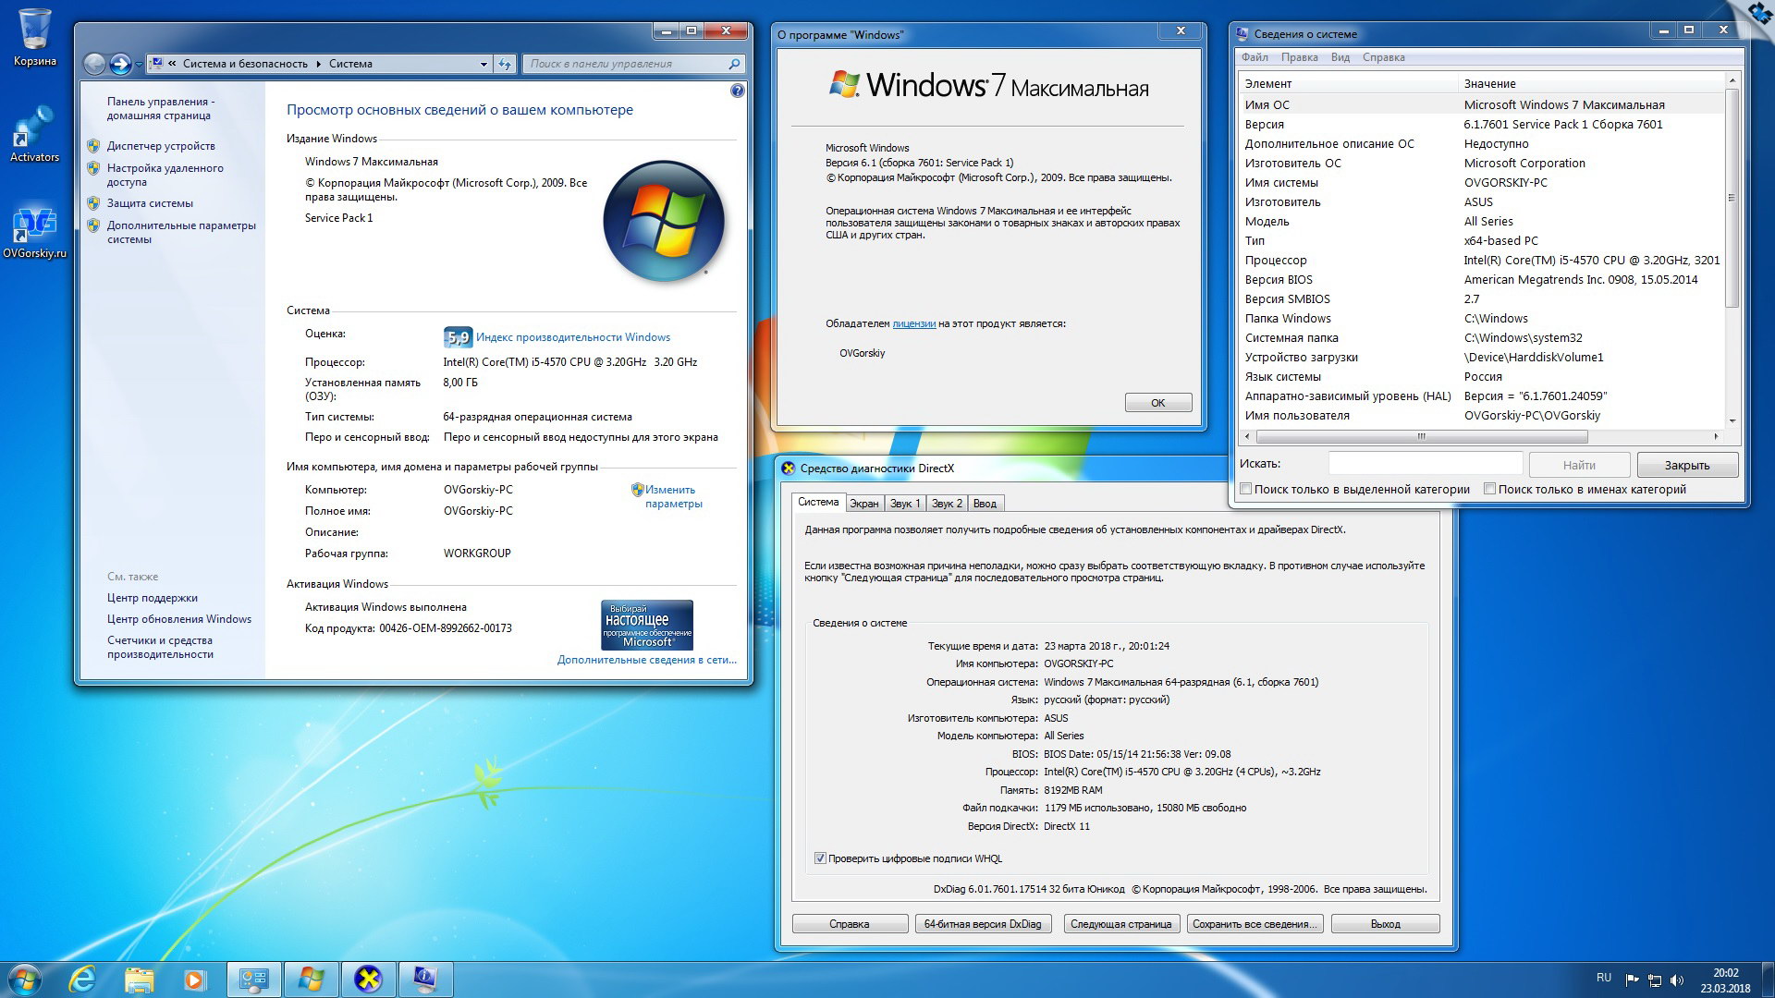Click the volume speaker tray icon
Screen dimensions: 1775x998
coord(1677,980)
